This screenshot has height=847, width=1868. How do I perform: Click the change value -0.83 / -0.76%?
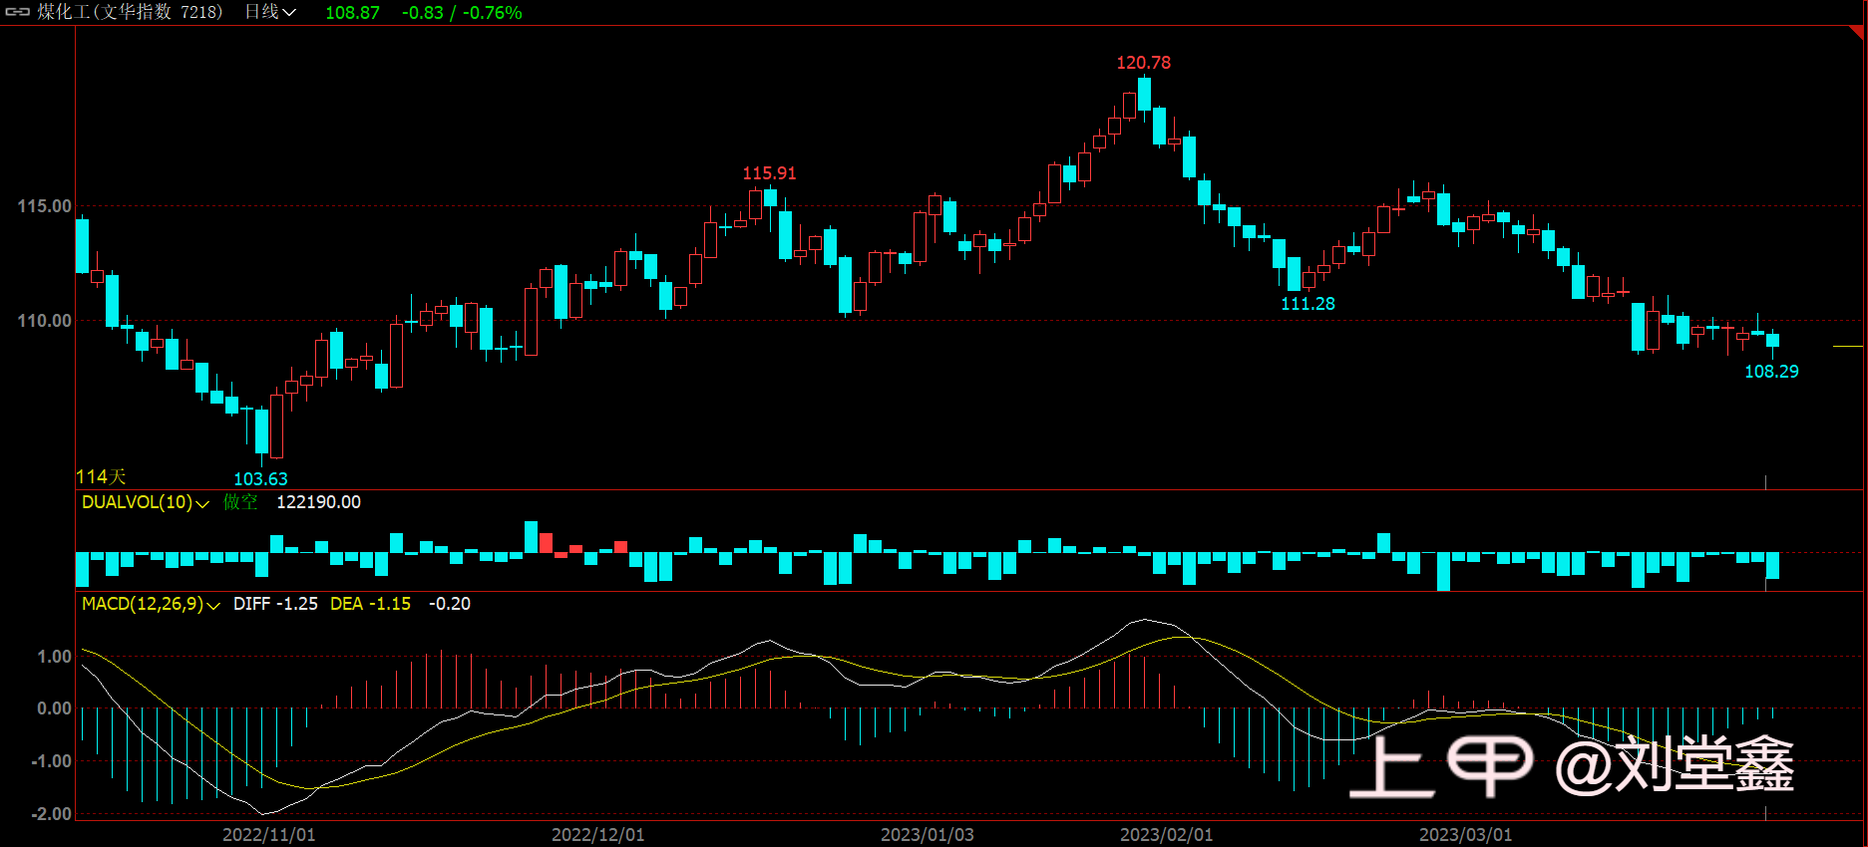coord(462,13)
